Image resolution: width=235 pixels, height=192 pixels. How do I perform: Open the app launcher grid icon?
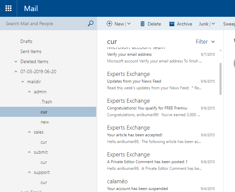8,8
